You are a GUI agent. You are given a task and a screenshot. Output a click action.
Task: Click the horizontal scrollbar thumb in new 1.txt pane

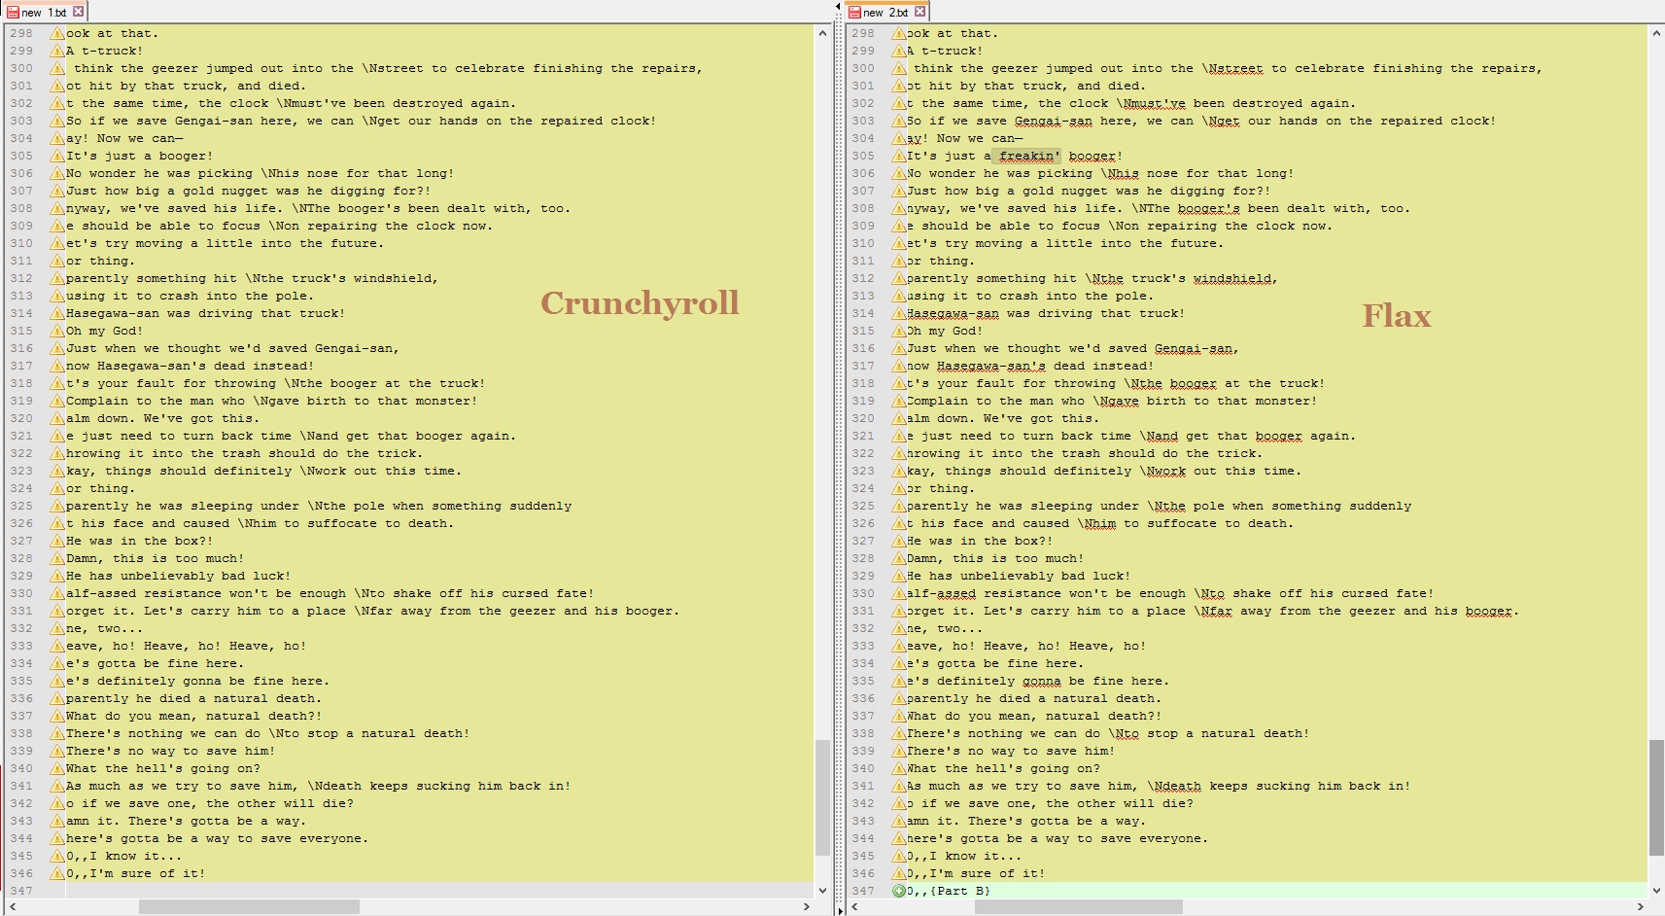pos(249,906)
